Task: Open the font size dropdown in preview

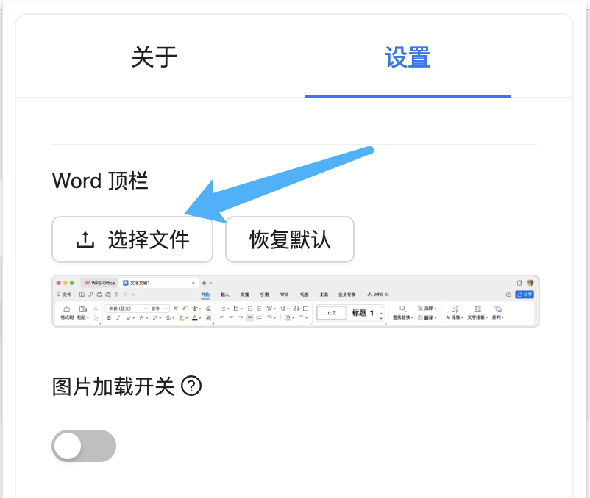Action: pyautogui.click(x=158, y=308)
